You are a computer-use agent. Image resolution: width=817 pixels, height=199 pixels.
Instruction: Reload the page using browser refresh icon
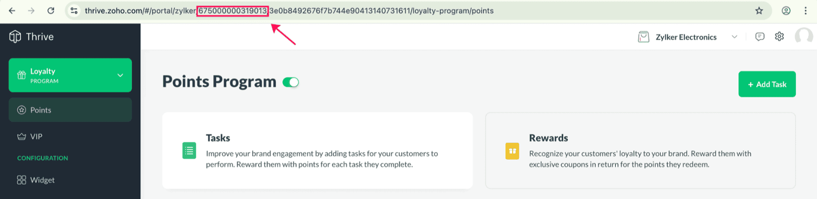[x=51, y=11]
